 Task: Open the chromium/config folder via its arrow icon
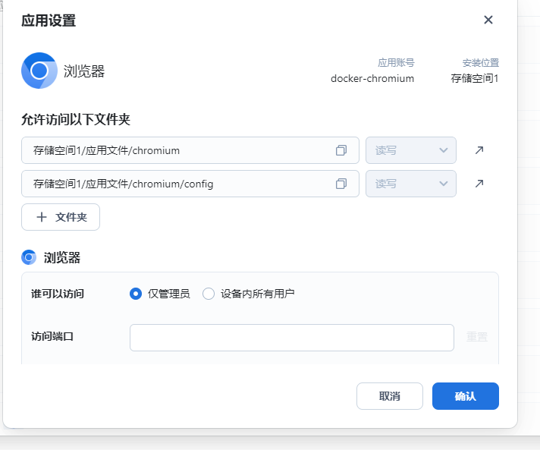coord(479,184)
